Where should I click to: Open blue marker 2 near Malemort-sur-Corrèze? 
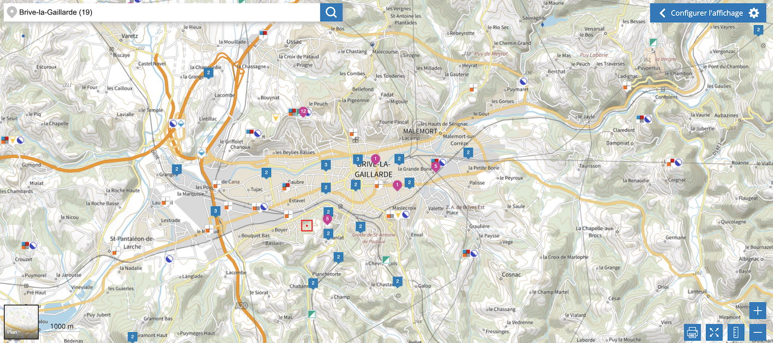468,152
